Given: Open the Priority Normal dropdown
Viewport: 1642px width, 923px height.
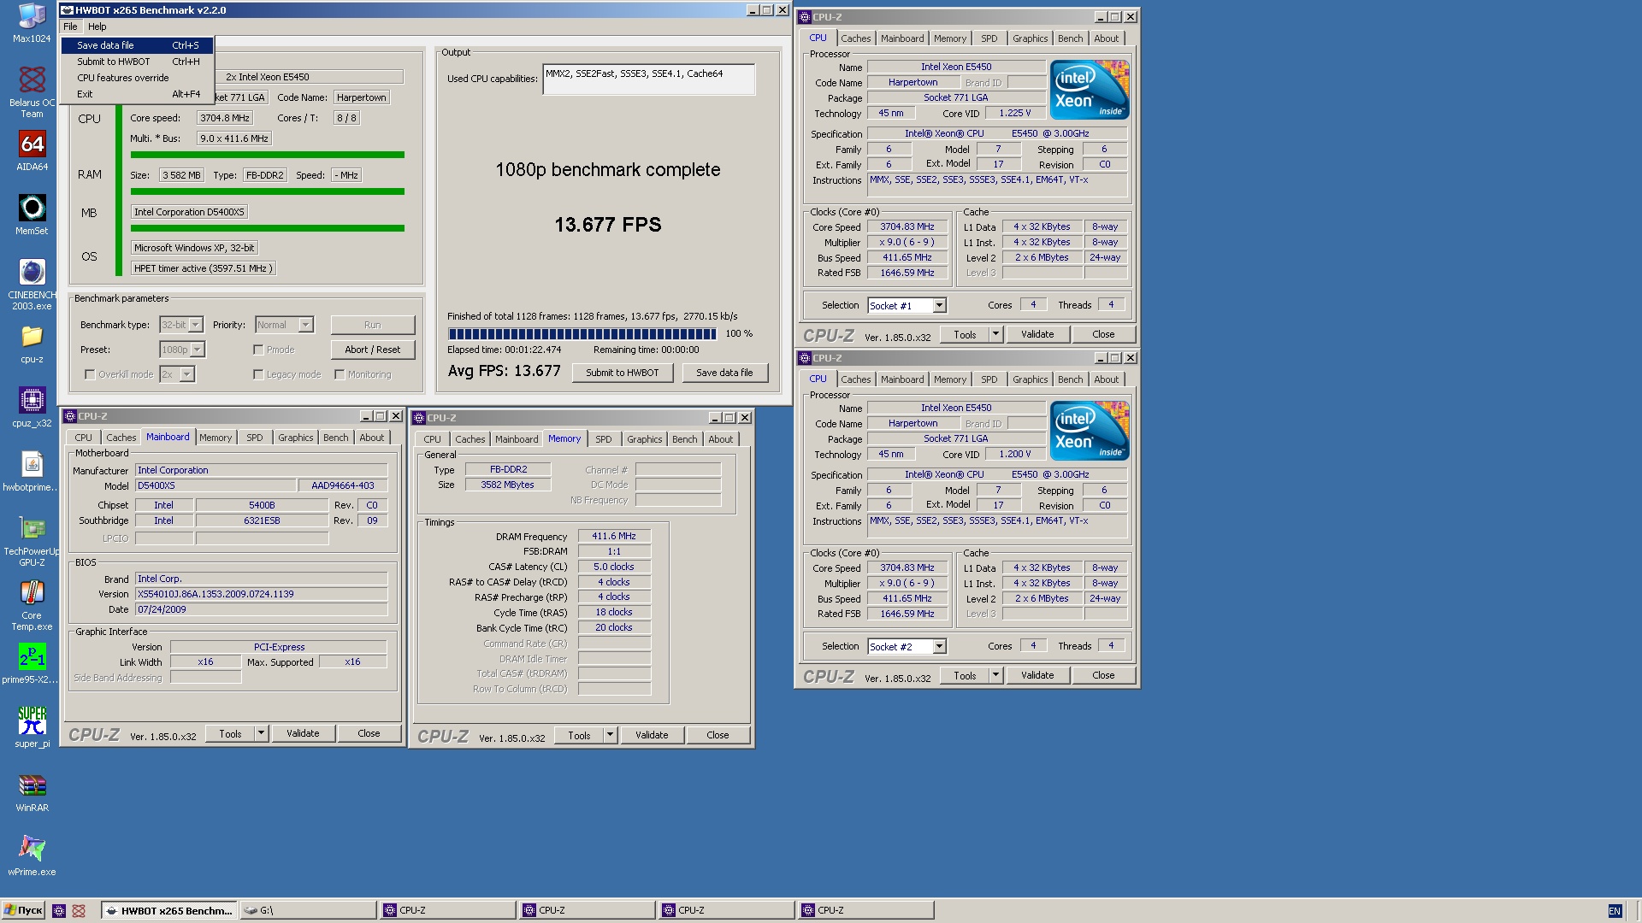Looking at the screenshot, I should (x=305, y=325).
